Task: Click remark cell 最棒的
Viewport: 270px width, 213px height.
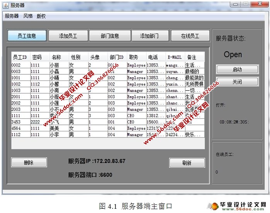Action: pos(195,72)
